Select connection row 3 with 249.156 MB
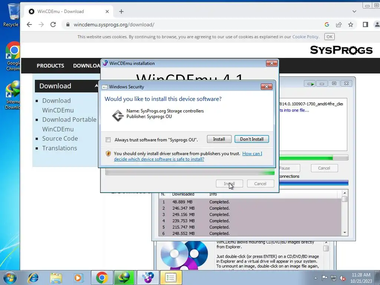 point(250,214)
